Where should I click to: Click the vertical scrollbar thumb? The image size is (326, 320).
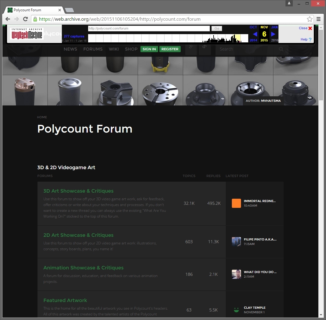(x=321, y=65)
